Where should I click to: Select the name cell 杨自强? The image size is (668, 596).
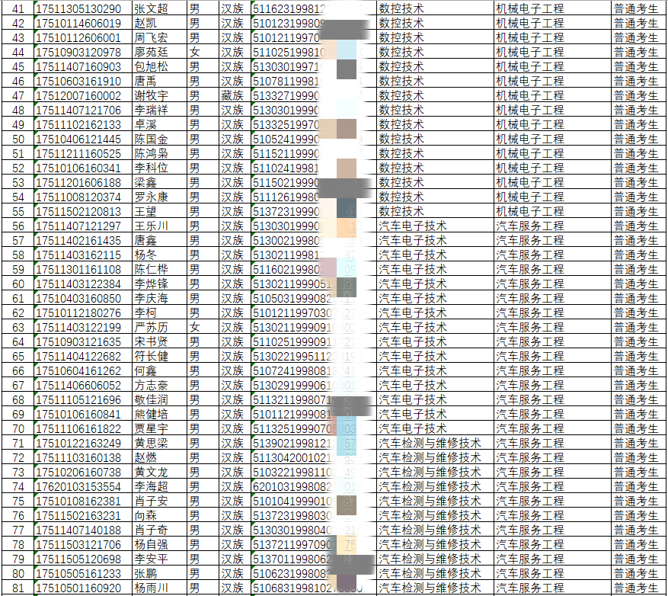(x=152, y=544)
